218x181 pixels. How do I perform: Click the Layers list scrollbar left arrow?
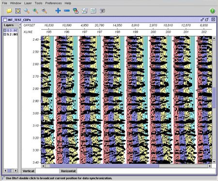click(5, 170)
